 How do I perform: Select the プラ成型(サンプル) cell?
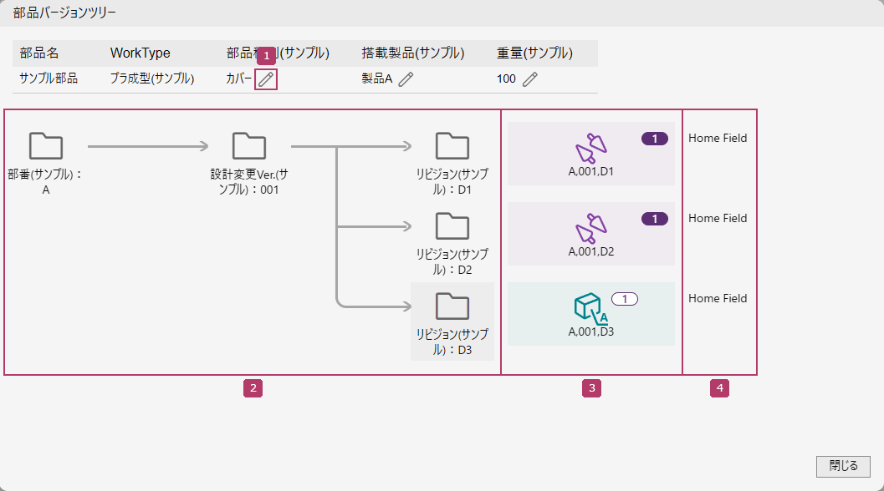click(152, 79)
